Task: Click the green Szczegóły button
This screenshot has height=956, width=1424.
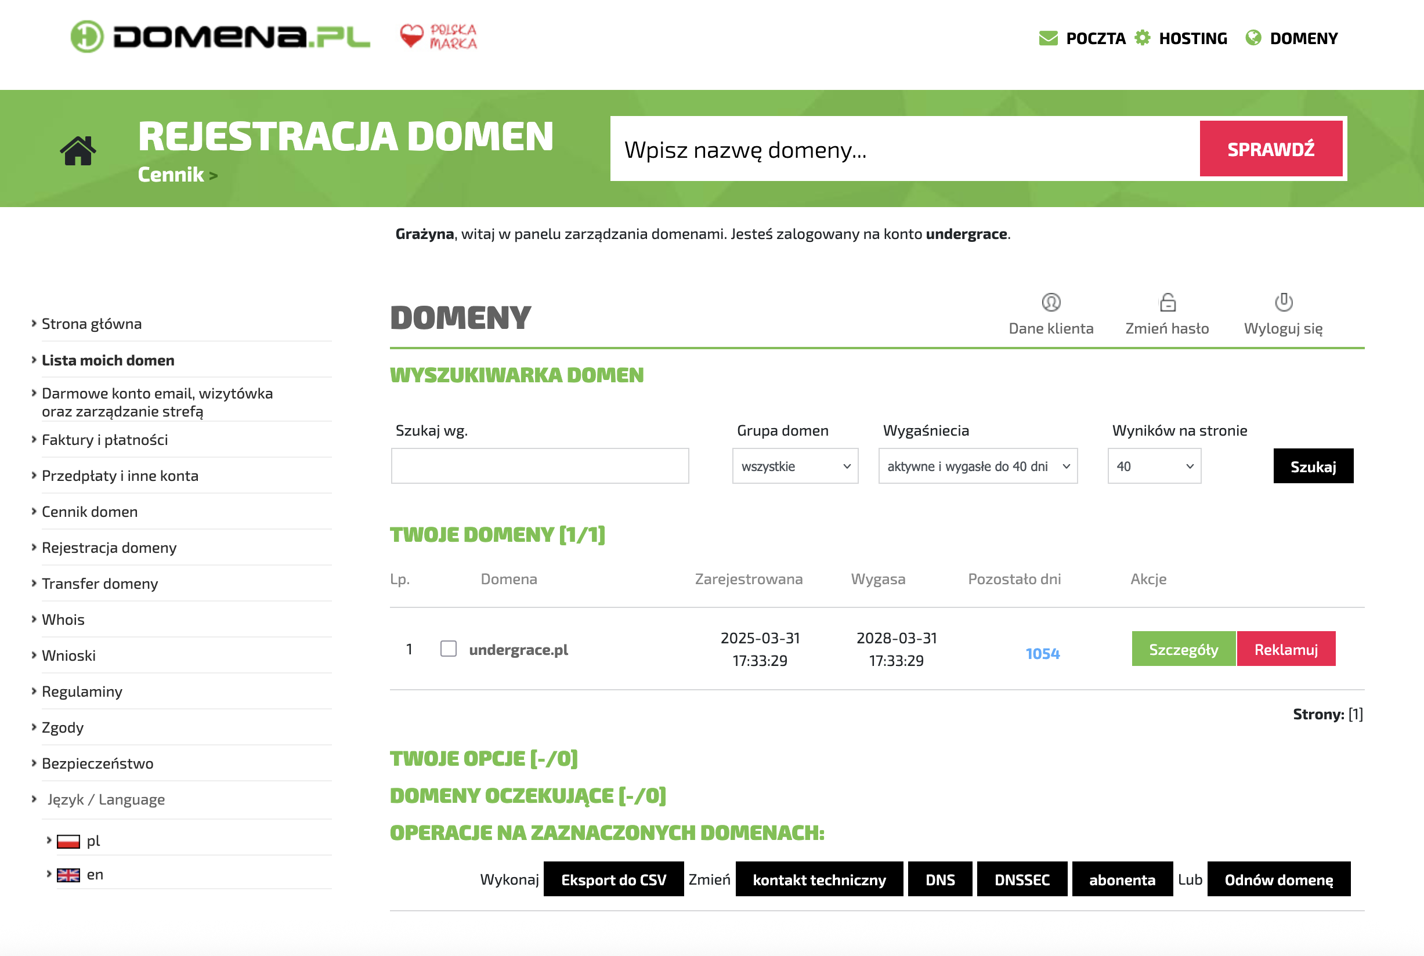Action: [1183, 649]
